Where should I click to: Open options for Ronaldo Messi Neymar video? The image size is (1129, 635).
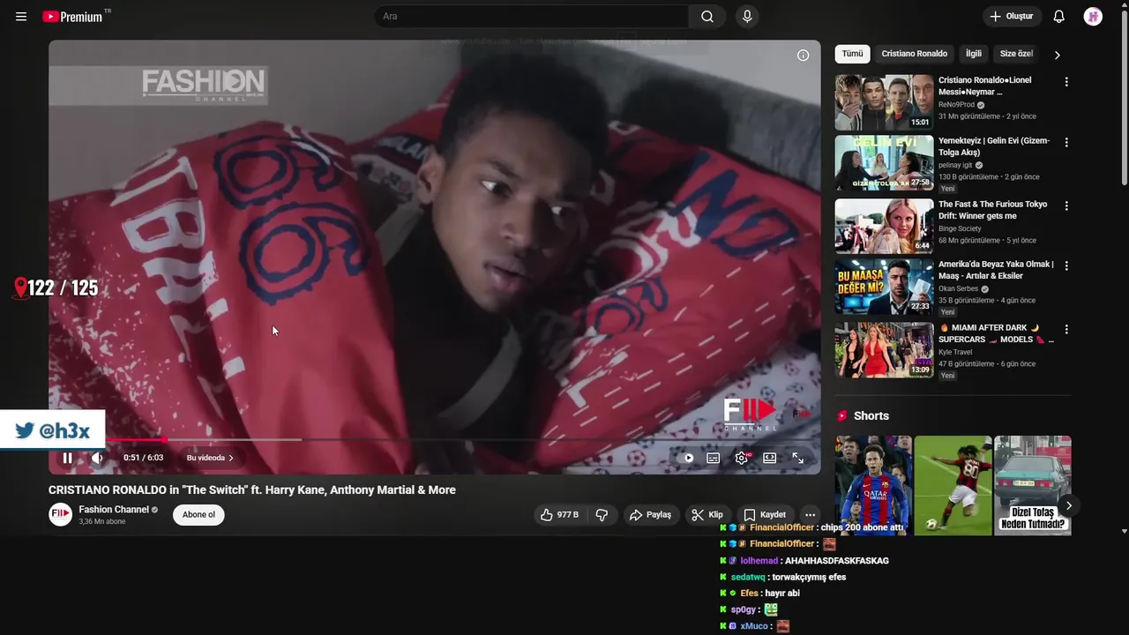click(x=1066, y=82)
